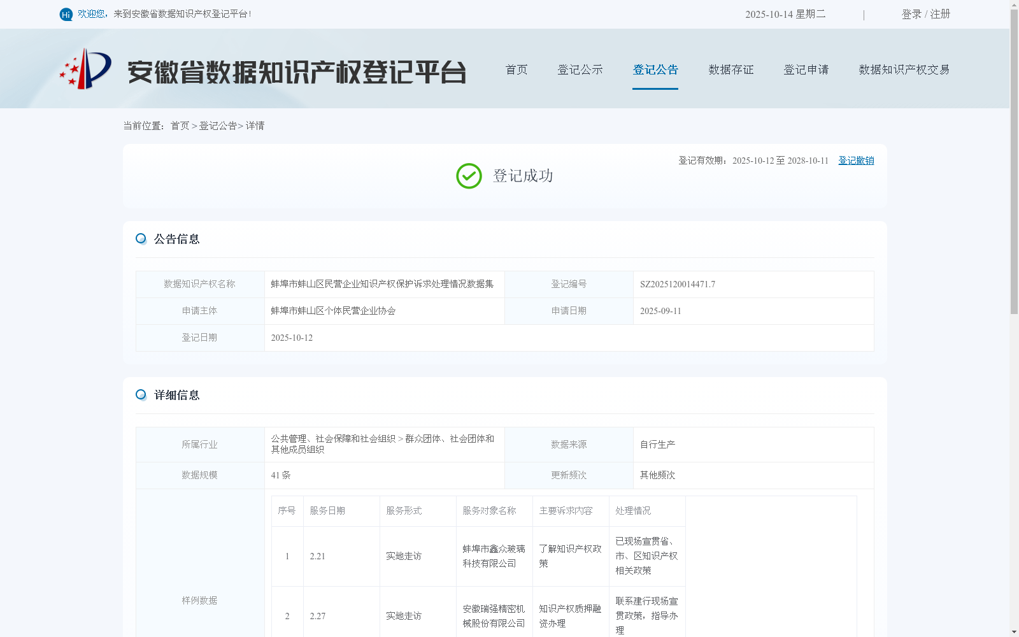Click the 序号 column header
Screen dimensions: 1019x637
287,511
